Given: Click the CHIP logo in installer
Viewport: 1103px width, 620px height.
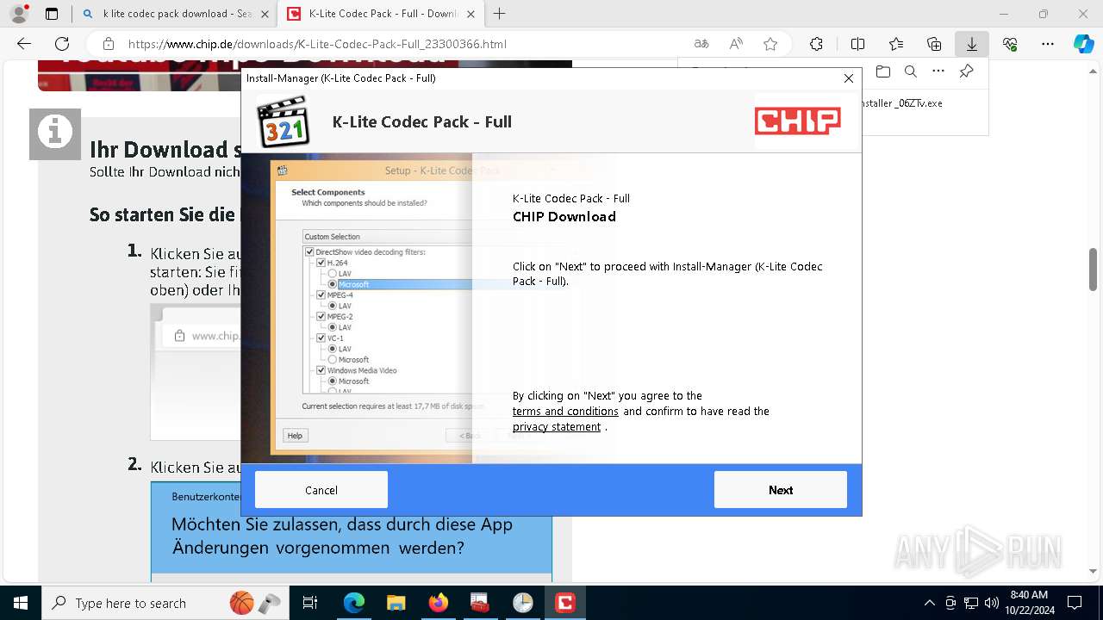Looking at the screenshot, I should click(798, 121).
